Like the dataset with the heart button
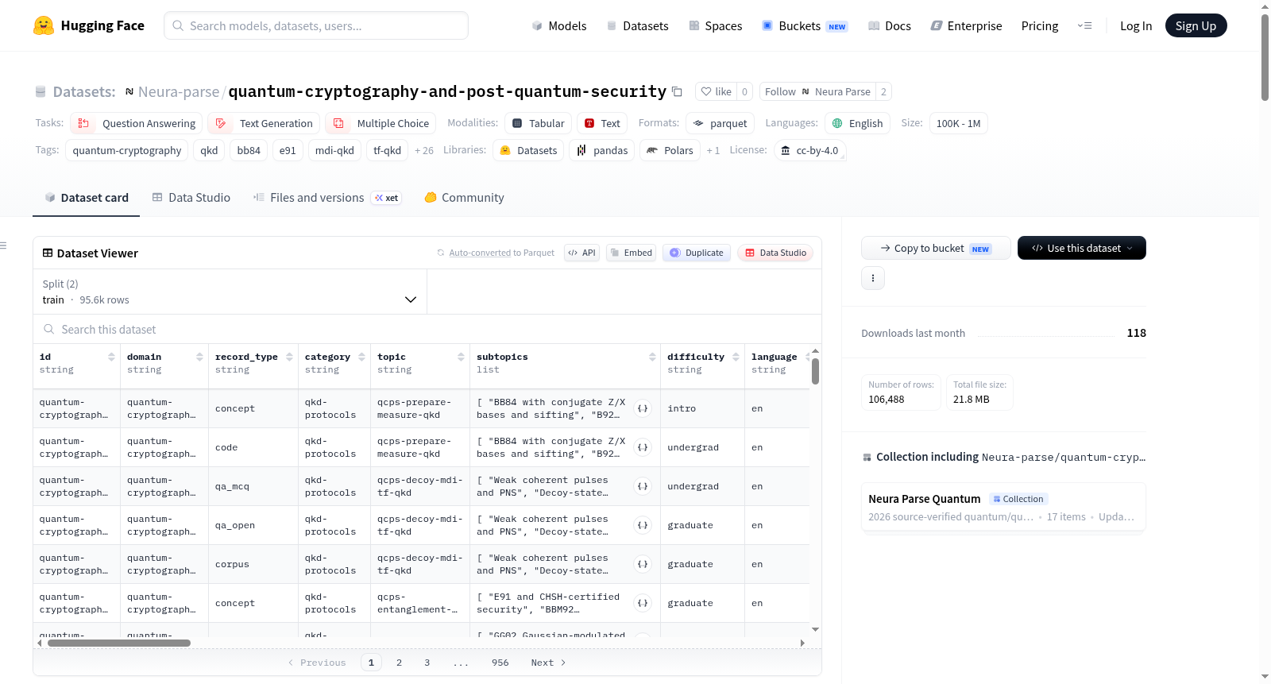The height and width of the screenshot is (684, 1271). click(716, 91)
